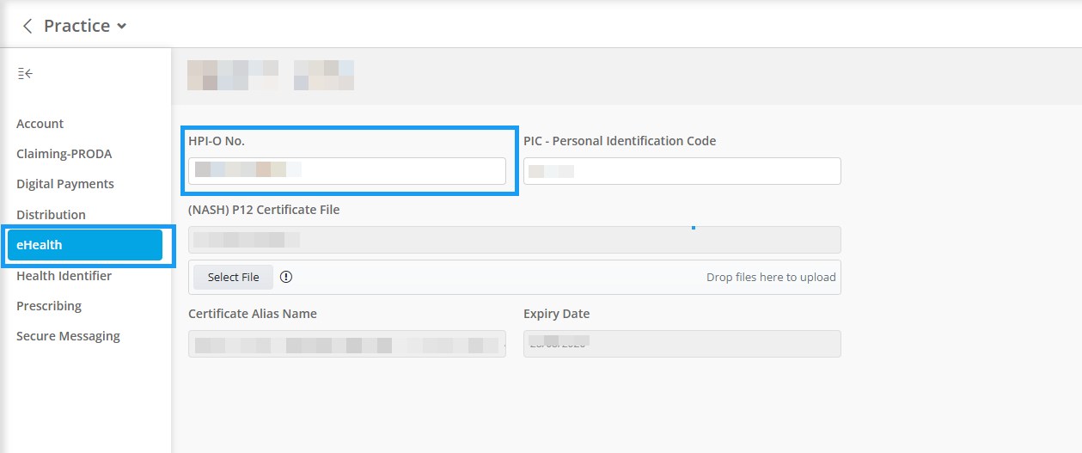Go to Digital Payments settings
The image size is (1082, 453).
pyautogui.click(x=65, y=184)
